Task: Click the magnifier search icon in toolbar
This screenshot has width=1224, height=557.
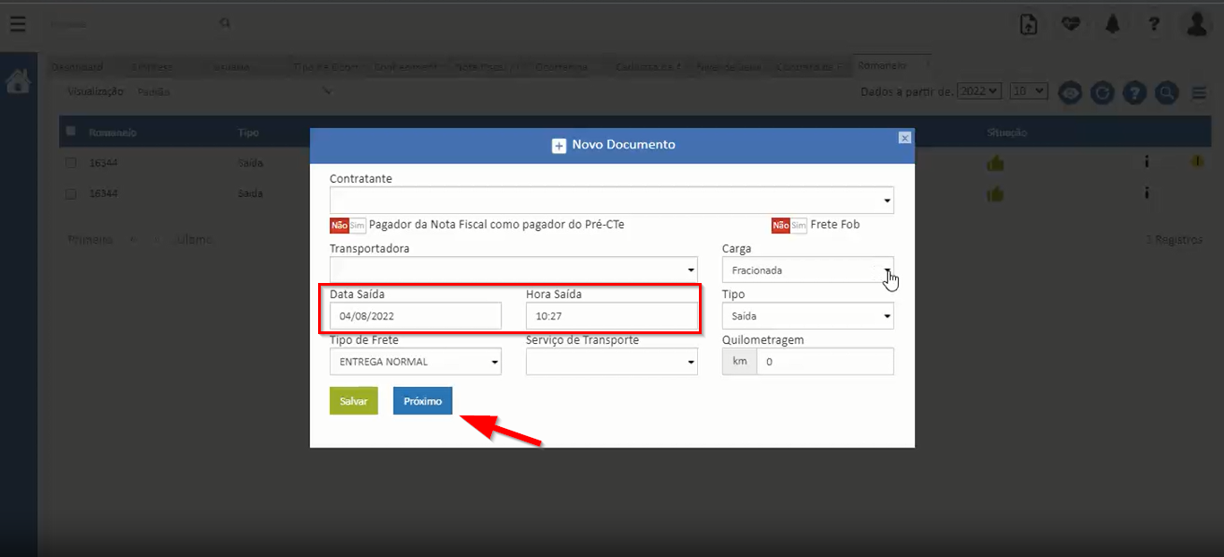Action: pyautogui.click(x=1165, y=92)
